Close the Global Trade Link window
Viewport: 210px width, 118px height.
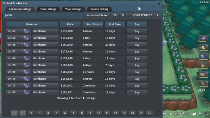159,4
